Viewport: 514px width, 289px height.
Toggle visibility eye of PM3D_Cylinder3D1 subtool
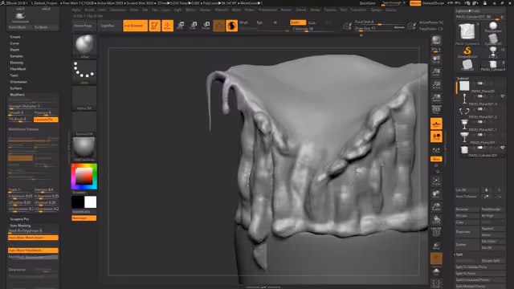point(503,148)
